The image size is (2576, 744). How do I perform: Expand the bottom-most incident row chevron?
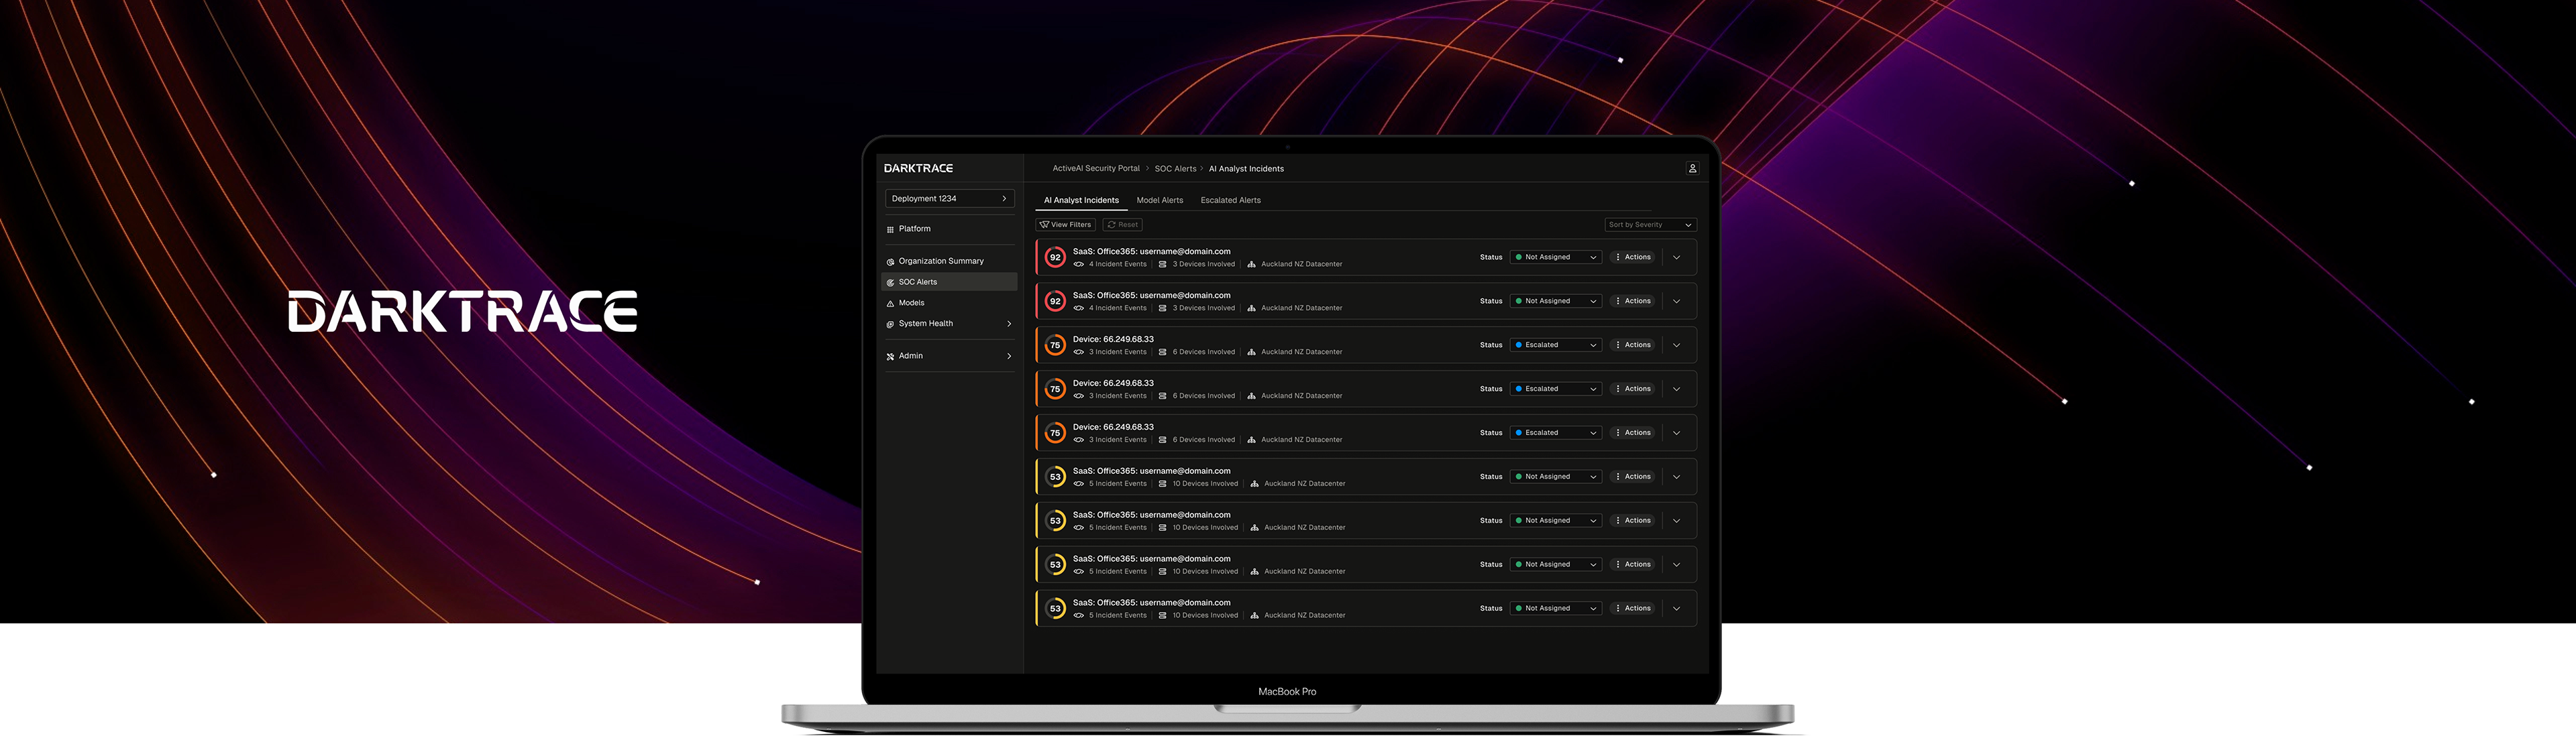point(1676,608)
